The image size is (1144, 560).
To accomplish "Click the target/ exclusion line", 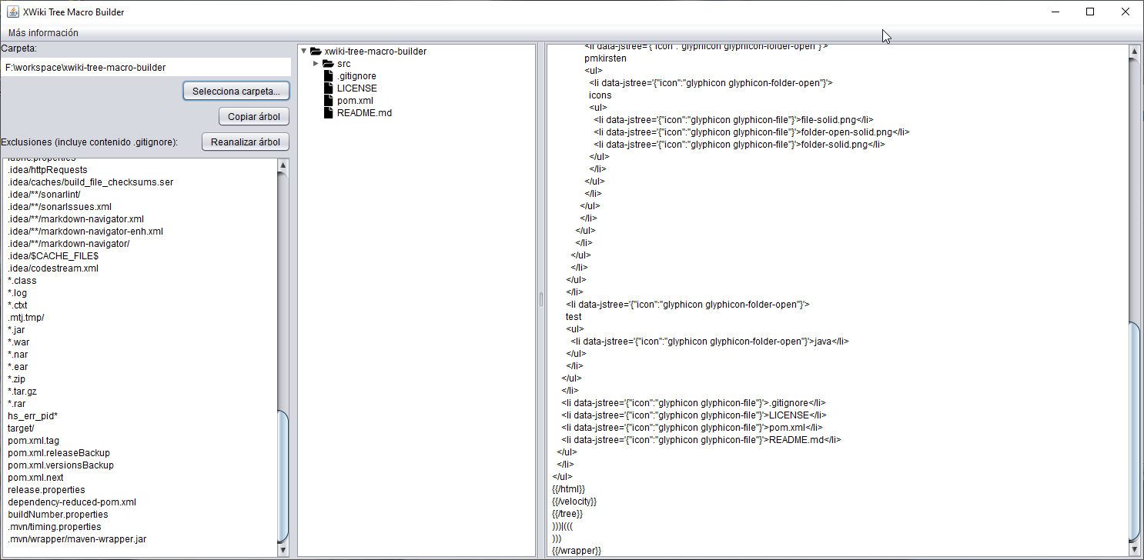I will point(21,428).
